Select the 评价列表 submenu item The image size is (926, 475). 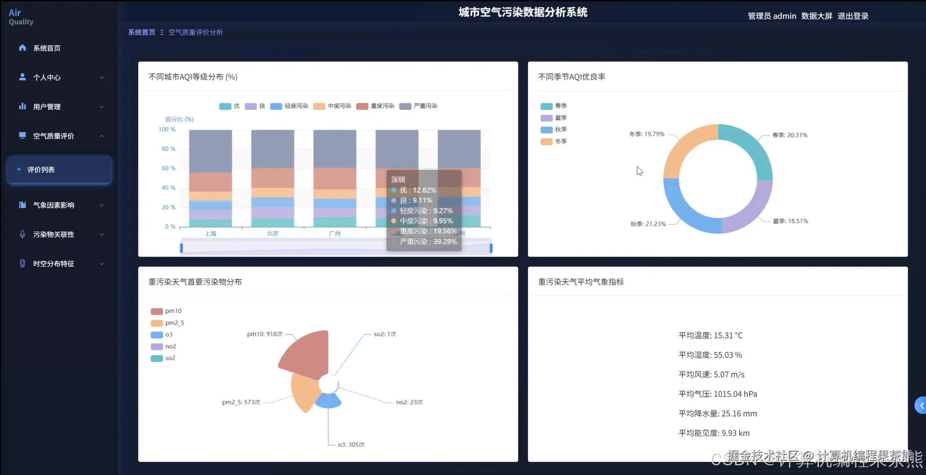click(x=59, y=170)
